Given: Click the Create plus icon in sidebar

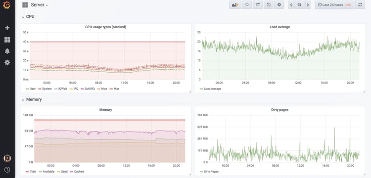Looking at the screenshot, I should (7, 28).
